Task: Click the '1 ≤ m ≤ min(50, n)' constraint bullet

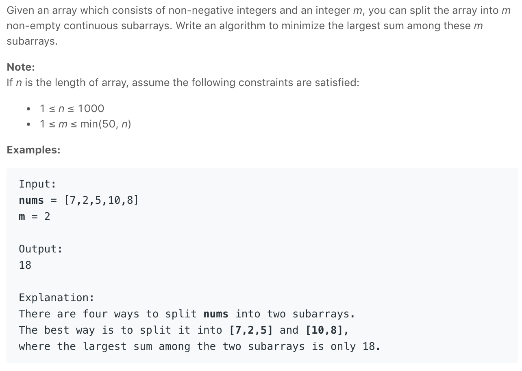Action: [85, 124]
